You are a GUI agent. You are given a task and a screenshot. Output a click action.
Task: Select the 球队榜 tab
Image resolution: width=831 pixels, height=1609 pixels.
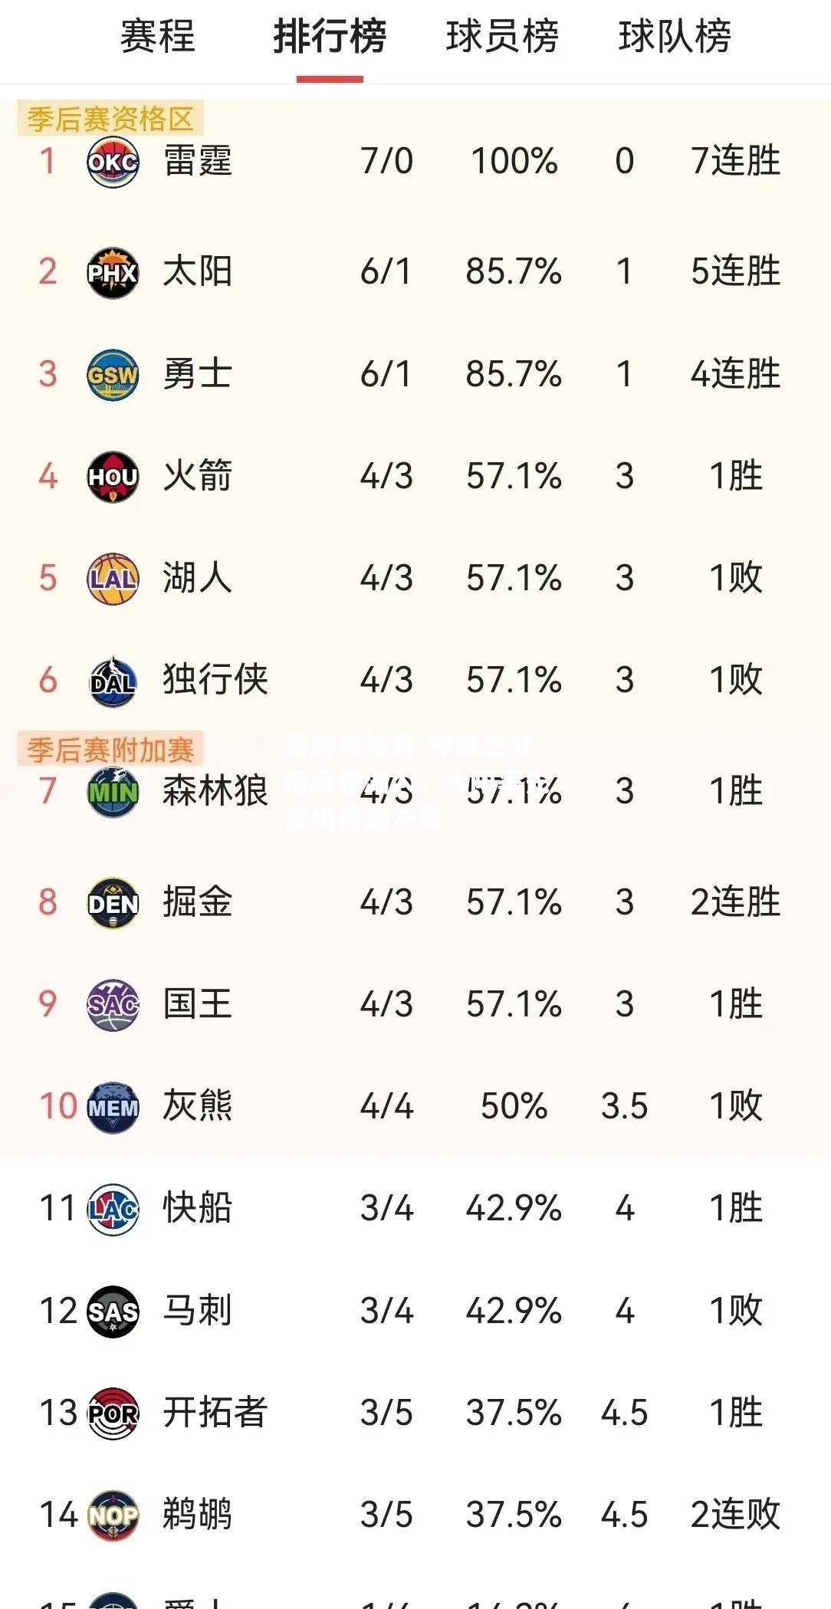[x=675, y=37]
